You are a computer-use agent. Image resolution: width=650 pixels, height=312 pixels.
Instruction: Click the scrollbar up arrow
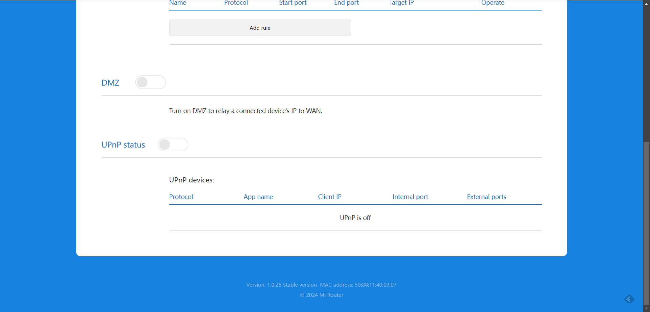point(646,3)
